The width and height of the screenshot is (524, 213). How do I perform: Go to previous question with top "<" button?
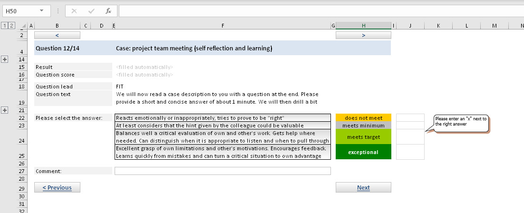(x=57, y=35)
